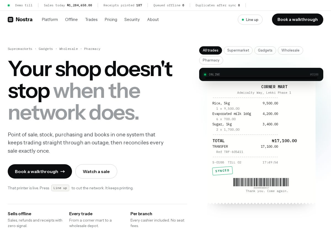The width and height of the screenshot is (331, 248).
Task: Click the Line up keycap in hint text
Action: click(60, 188)
